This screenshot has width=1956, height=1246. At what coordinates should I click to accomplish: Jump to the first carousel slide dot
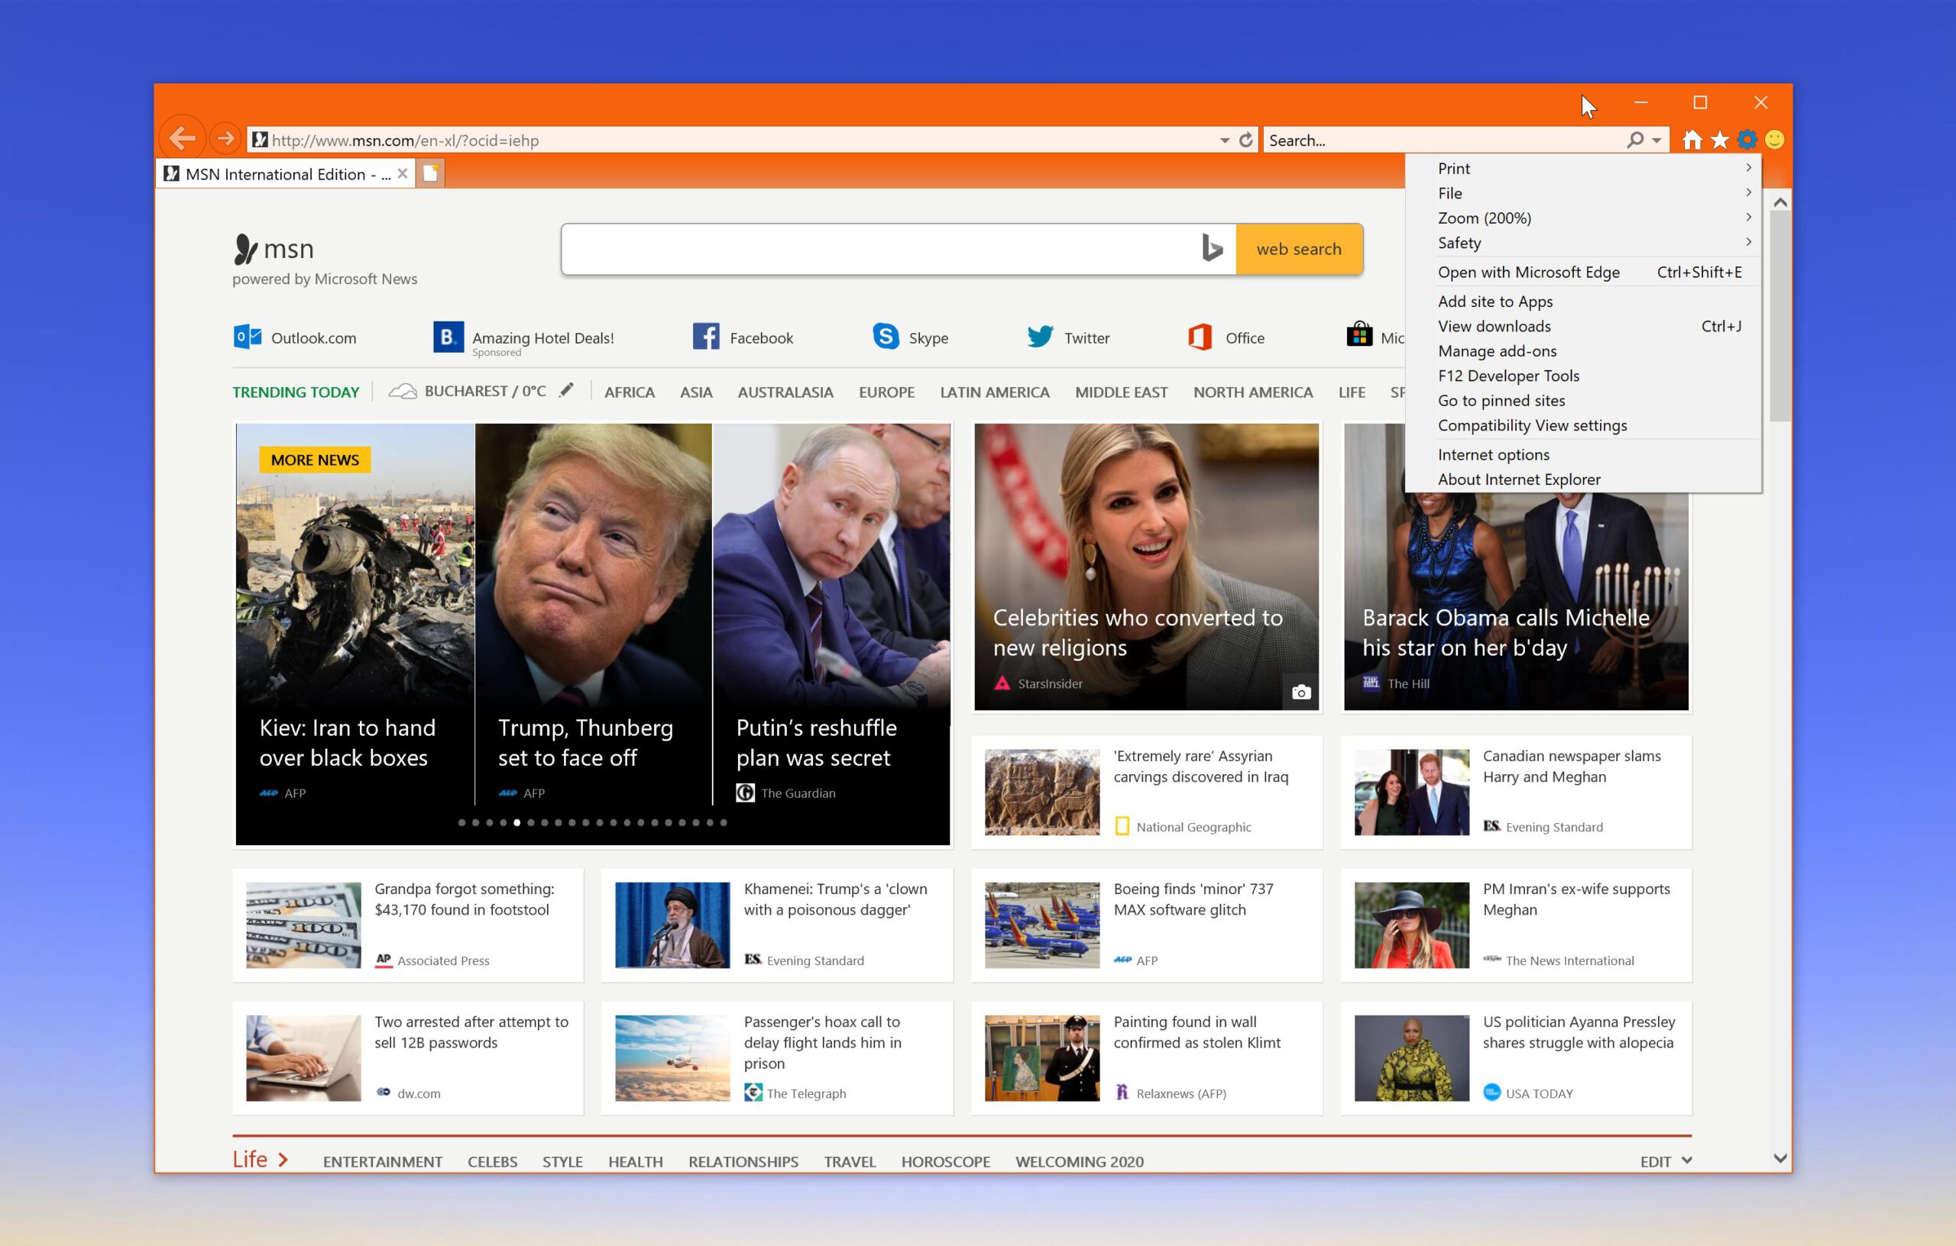click(x=461, y=822)
